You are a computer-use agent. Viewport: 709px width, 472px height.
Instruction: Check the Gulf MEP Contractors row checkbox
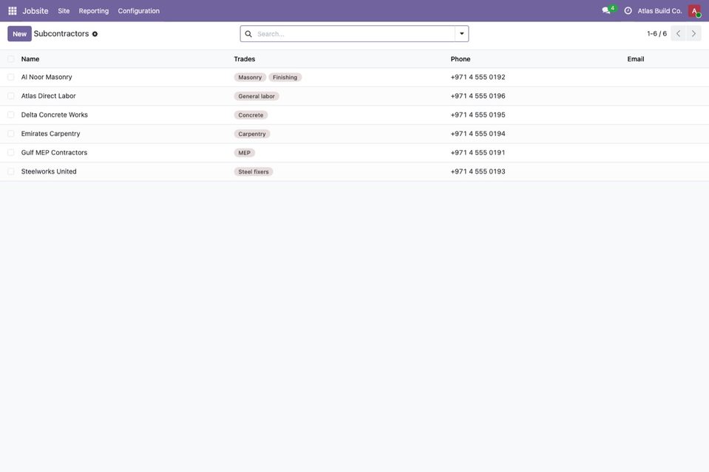pos(11,153)
